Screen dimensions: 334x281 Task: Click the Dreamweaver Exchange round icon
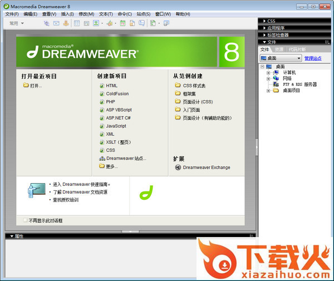point(178,167)
